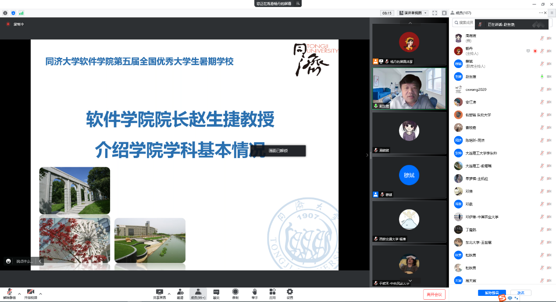Open the more options menu in members header
This screenshot has width=556, height=302.
pos(541,13)
